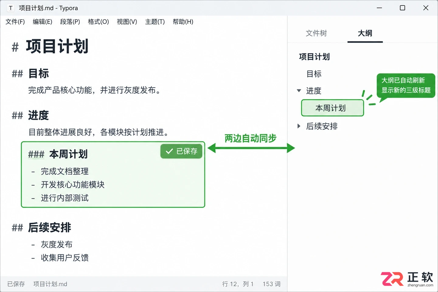The width and height of the screenshot is (438, 292).
Task: Select 本周计划 in the outline
Action: click(x=332, y=108)
